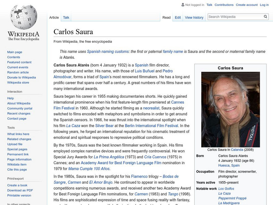The width and height of the screenshot is (273, 205).
Task: Click the user icon beside Not logged in
Action: pyautogui.click(x=183, y=5)
